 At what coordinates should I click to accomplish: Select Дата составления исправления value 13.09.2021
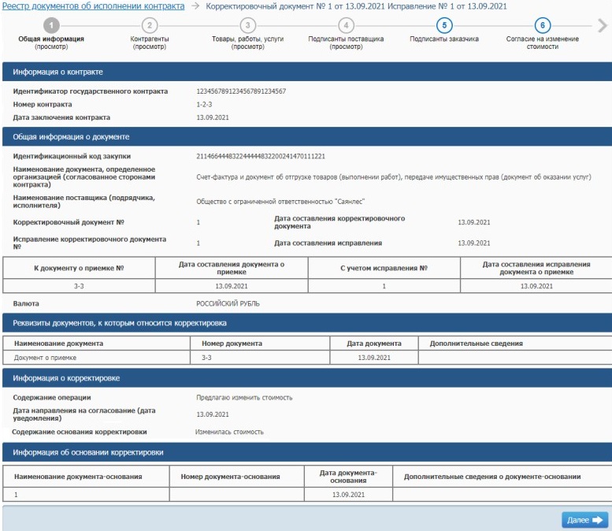tap(474, 243)
